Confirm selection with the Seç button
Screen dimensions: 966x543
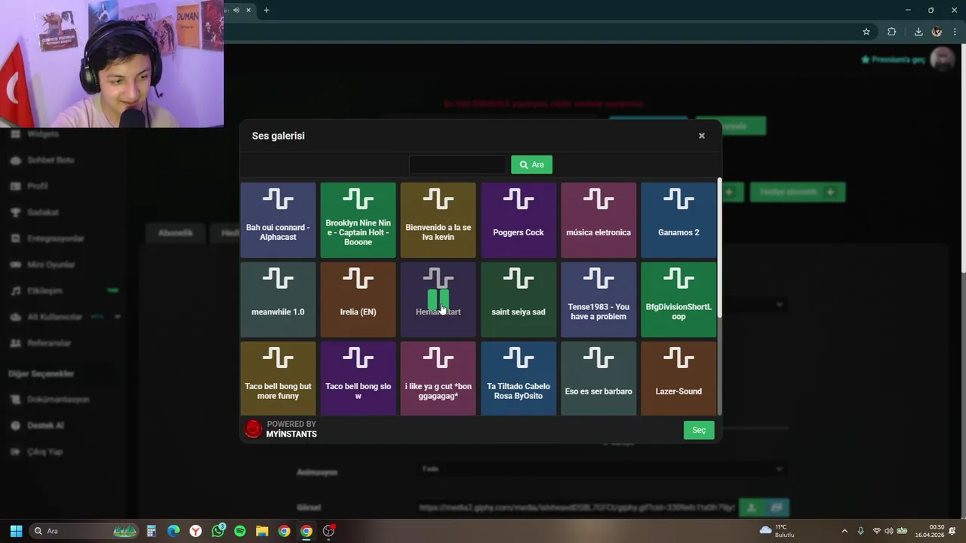699,430
